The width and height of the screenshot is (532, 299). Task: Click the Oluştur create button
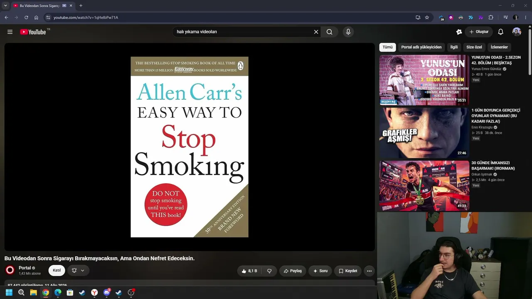click(x=479, y=32)
